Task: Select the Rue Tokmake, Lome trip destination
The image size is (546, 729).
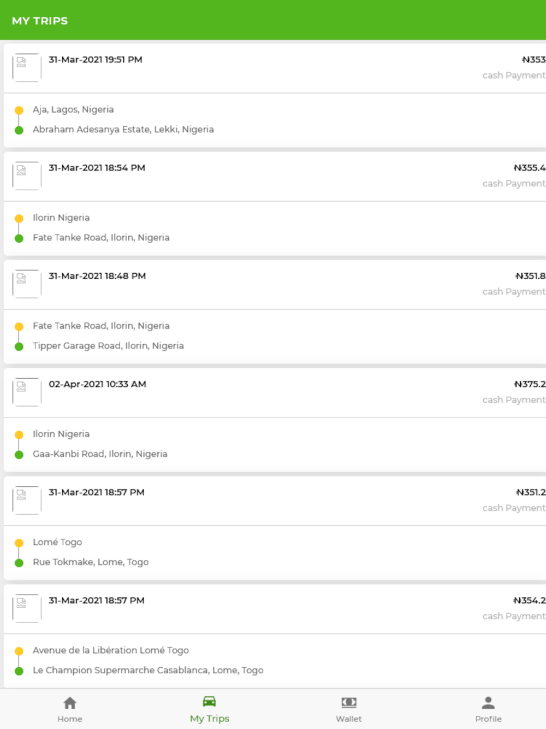Action: [x=91, y=562]
